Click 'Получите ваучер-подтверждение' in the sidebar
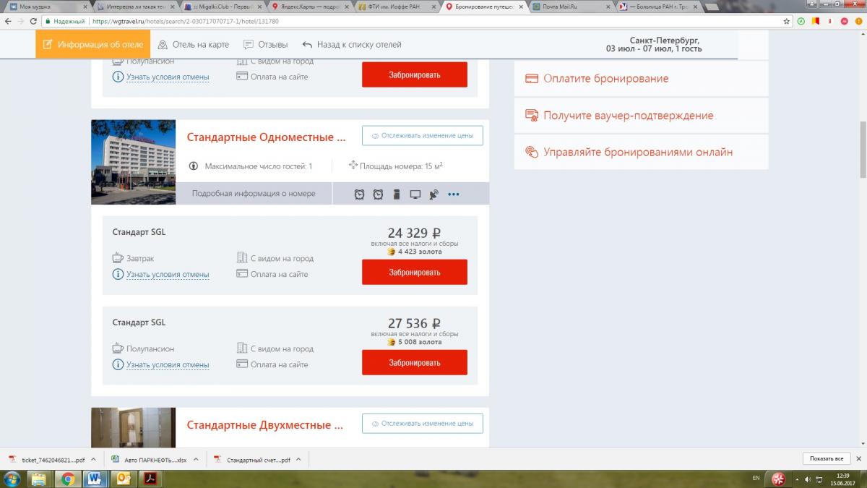The width and height of the screenshot is (867, 488). pyautogui.click(x=628, y=116)
